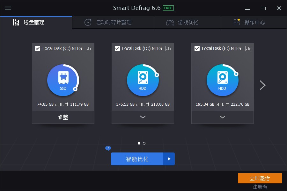Viewport: 287px width, 191px height.
Task: Click the orange 立即激活 button
Action: [x=260, y=178]
